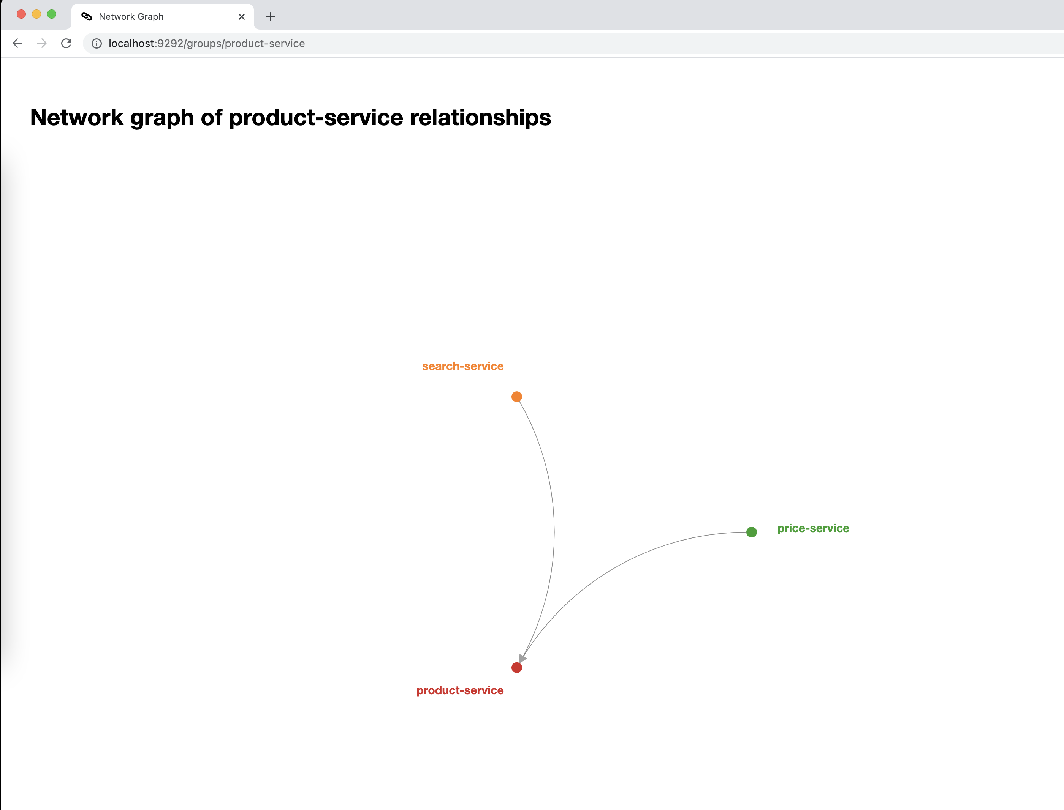Click the red product-service node

(x=516, y=668)
